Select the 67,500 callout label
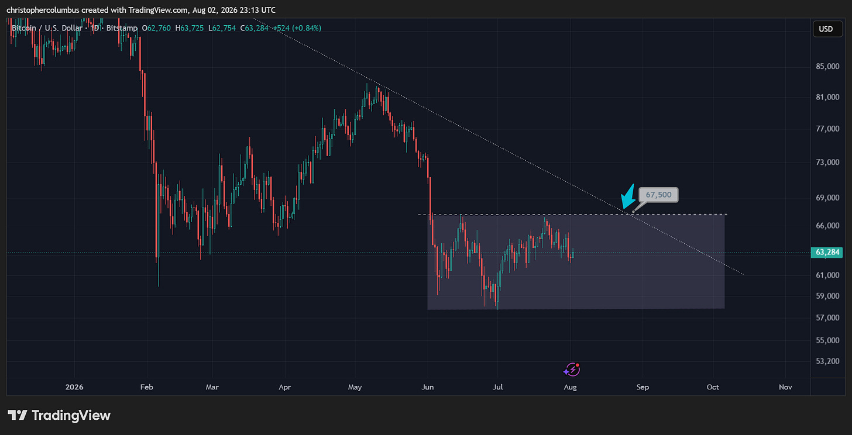This screenshot has width=852, height=435. (x=658, y=195)
